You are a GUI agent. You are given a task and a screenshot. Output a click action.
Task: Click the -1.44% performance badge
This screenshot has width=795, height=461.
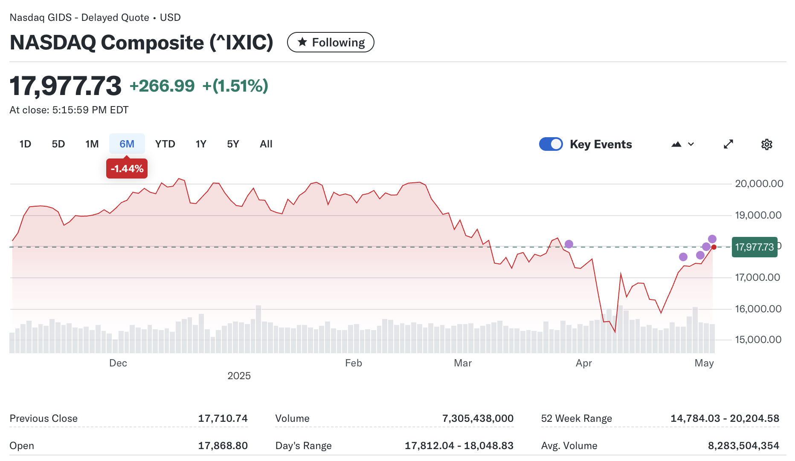tap(127, 169)
